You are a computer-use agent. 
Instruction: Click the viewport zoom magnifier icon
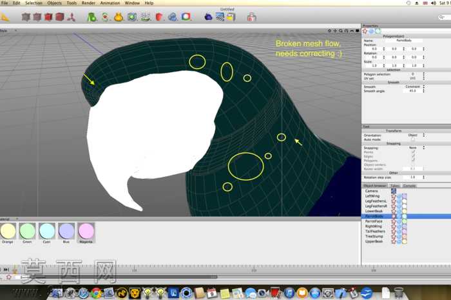341,30
